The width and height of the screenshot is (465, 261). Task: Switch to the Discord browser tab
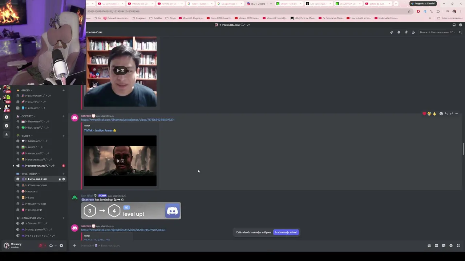pos(259,4)
